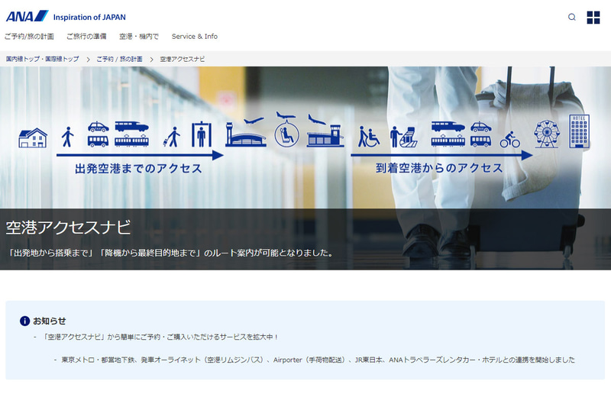
Task: Click the bicycle rider icon
Action: pyautogui.click(x=510, y=140)
